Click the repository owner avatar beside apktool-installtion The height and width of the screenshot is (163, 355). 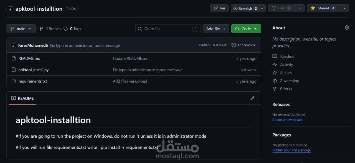(x=10, y=9)
